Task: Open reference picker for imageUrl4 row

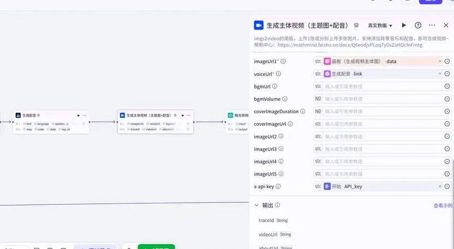Action: pyautogui.click(x=447, y=161)
